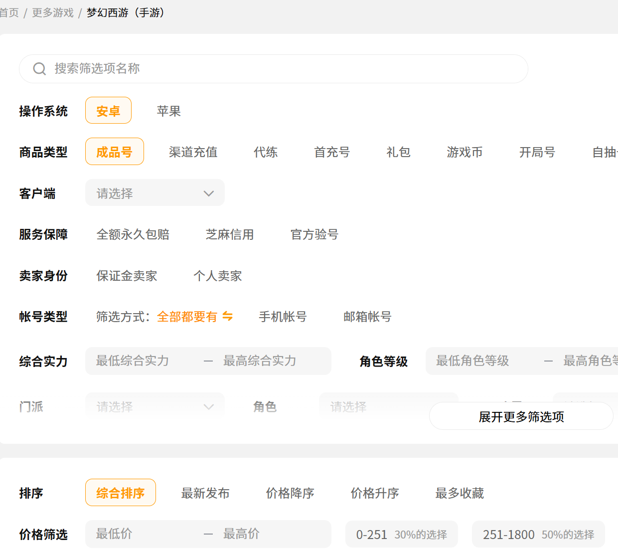
Task: Select the 苹果 operating system option
Action: [x=168, y=111]
